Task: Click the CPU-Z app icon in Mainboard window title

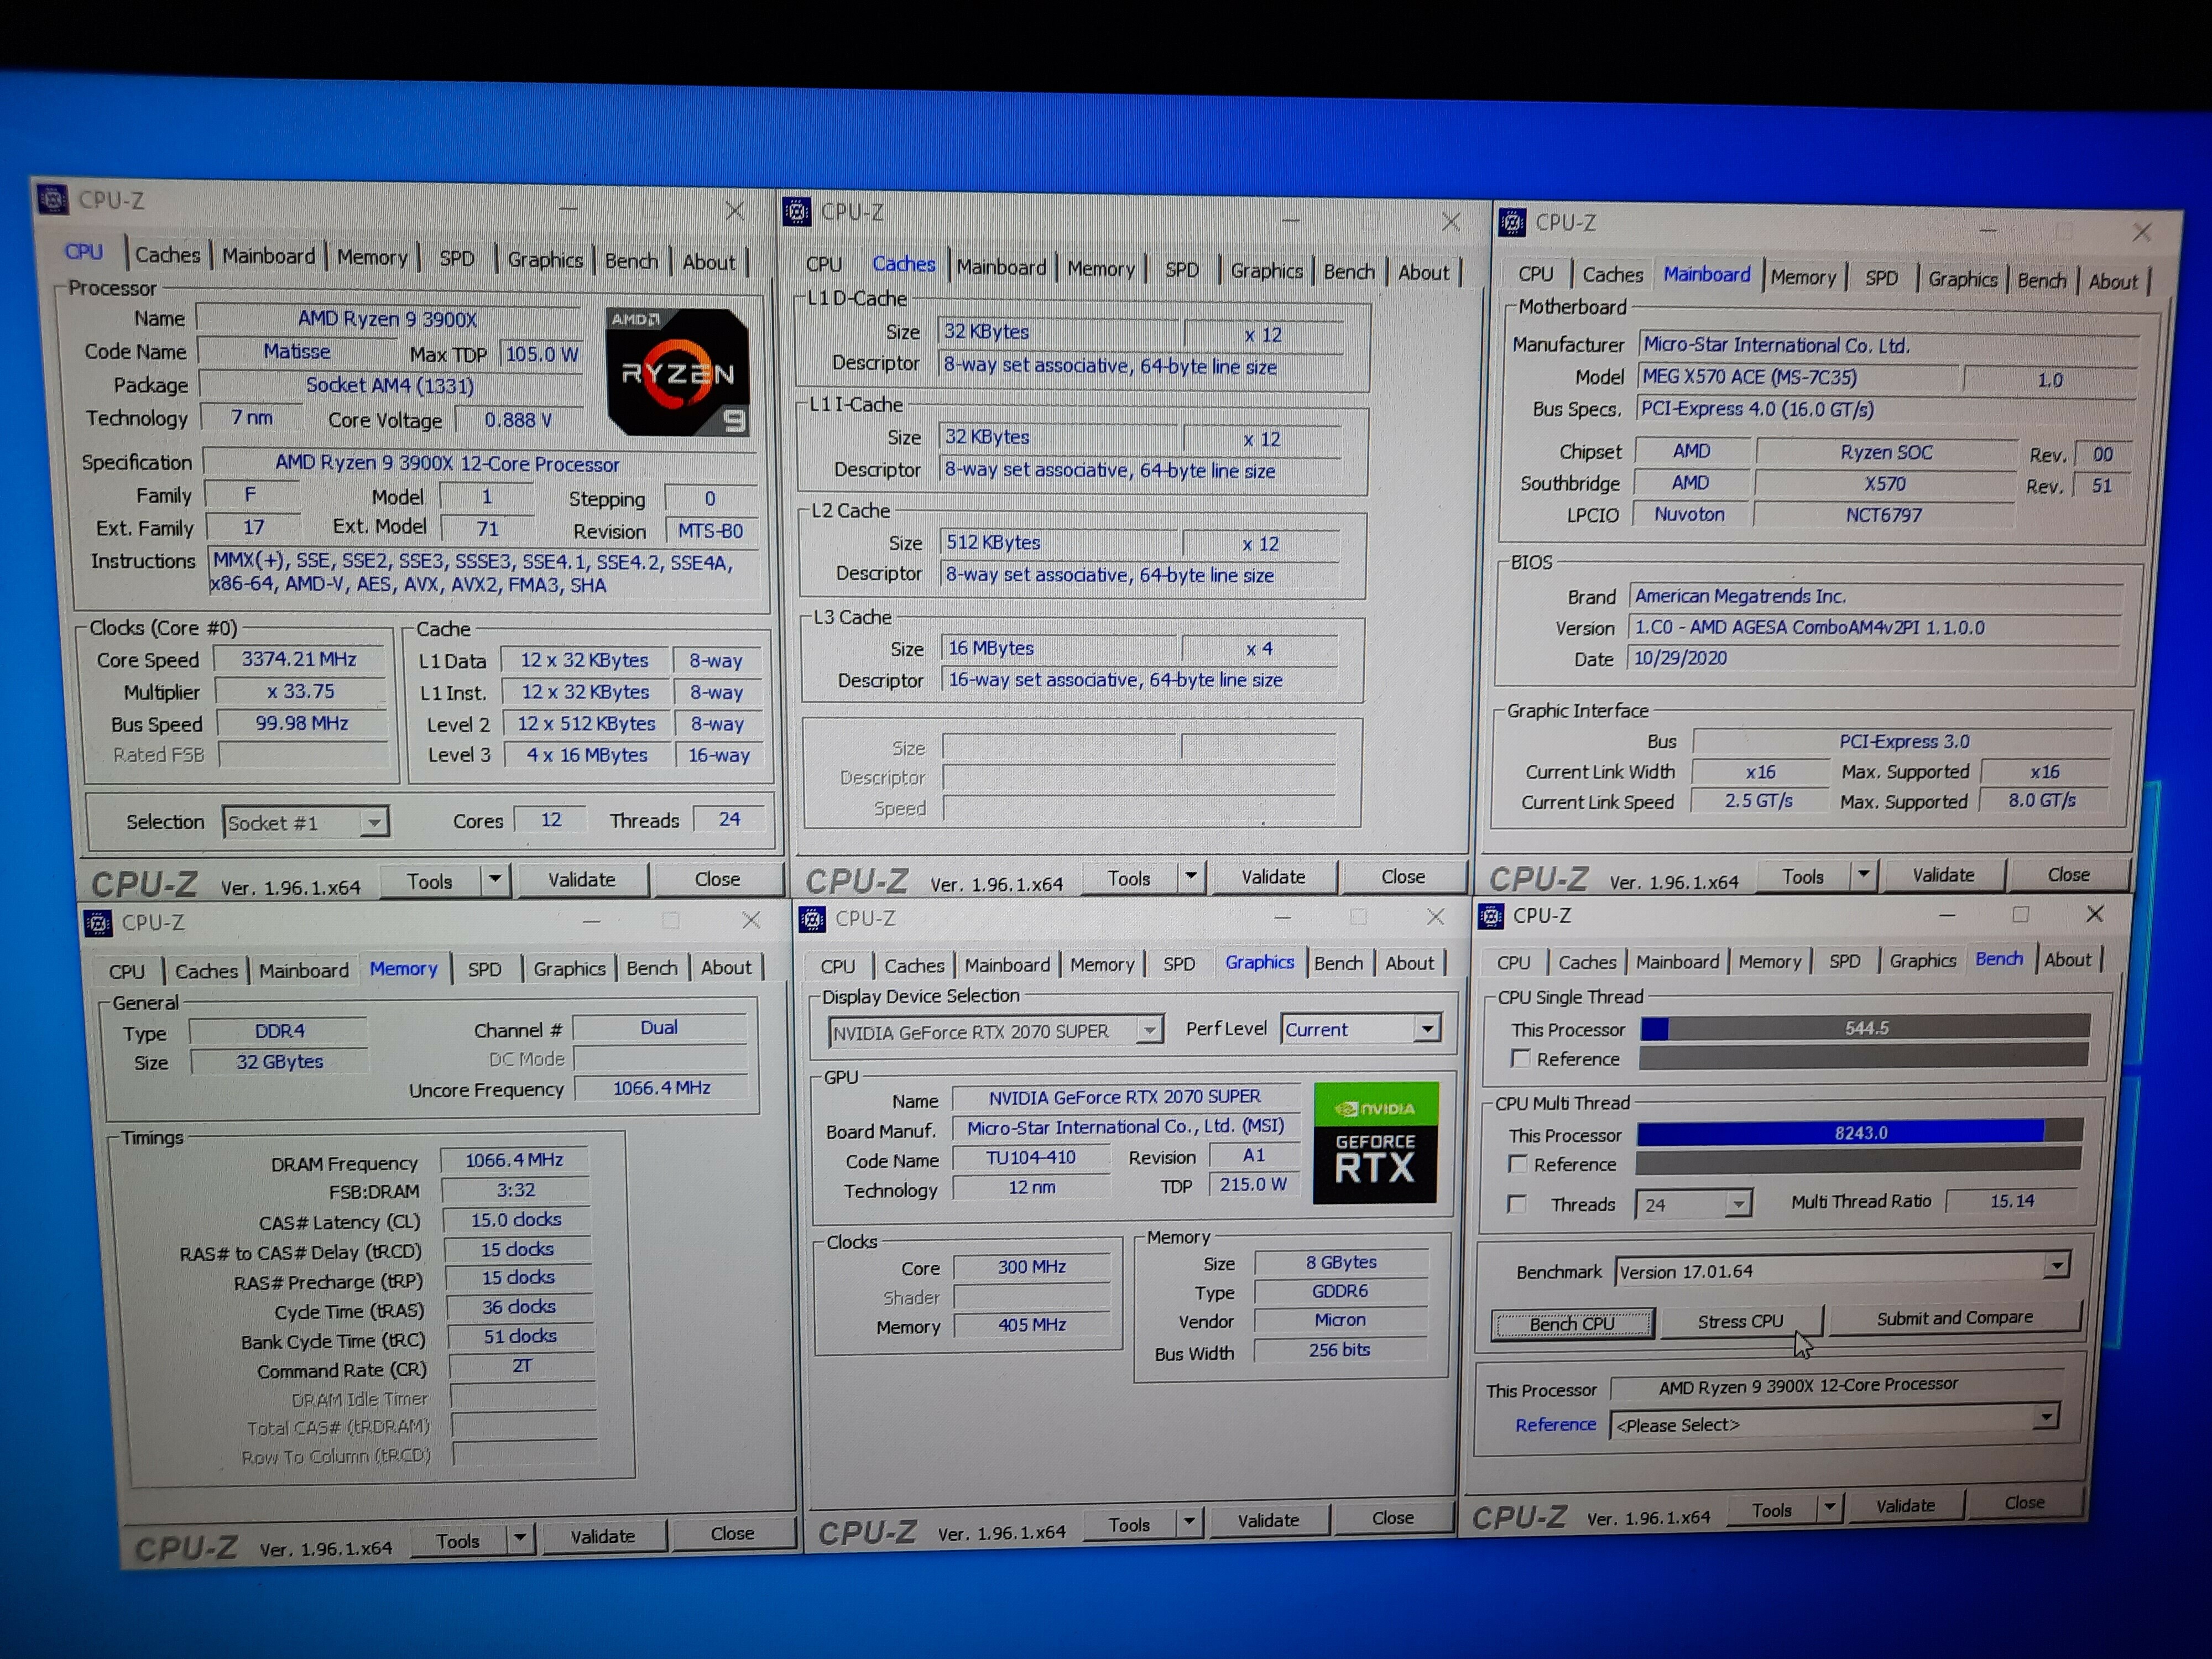Action: click(1511, 222)
